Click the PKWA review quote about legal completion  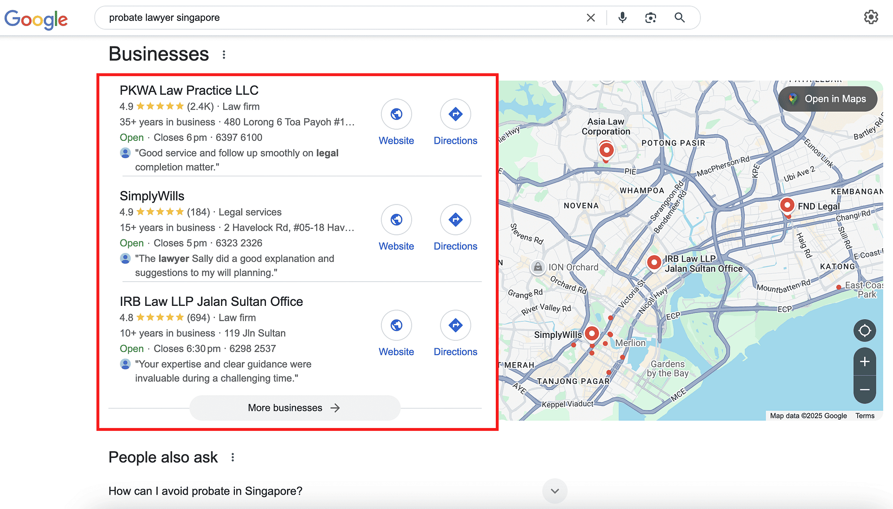tap(237, 160)
